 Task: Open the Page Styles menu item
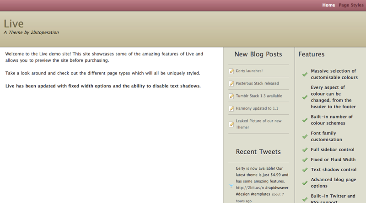(x=351, y=5)
